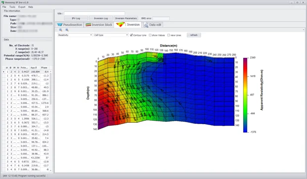Click the Phase range(mrad) value
The image size is (307, 179).
click(38, 59)
